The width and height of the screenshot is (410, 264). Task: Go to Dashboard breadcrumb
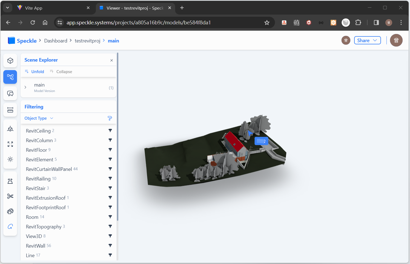(56, 41)
